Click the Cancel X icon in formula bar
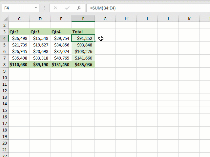The height and width of the screenshot is (157, 210). tap(55, 8)
